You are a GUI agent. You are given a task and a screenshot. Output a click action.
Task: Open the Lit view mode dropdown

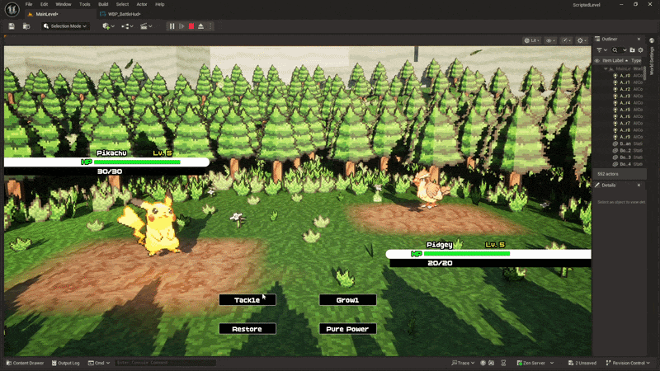coord(530,40)
